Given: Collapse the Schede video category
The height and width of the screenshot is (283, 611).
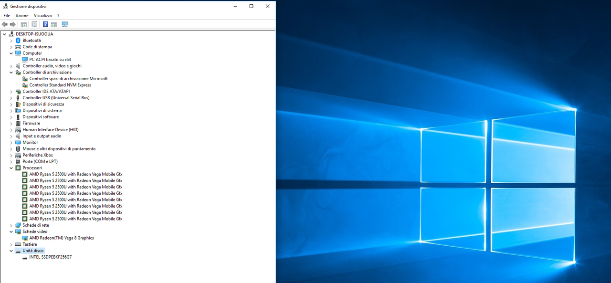Looking at the screenshot, I should click(11, 231).
